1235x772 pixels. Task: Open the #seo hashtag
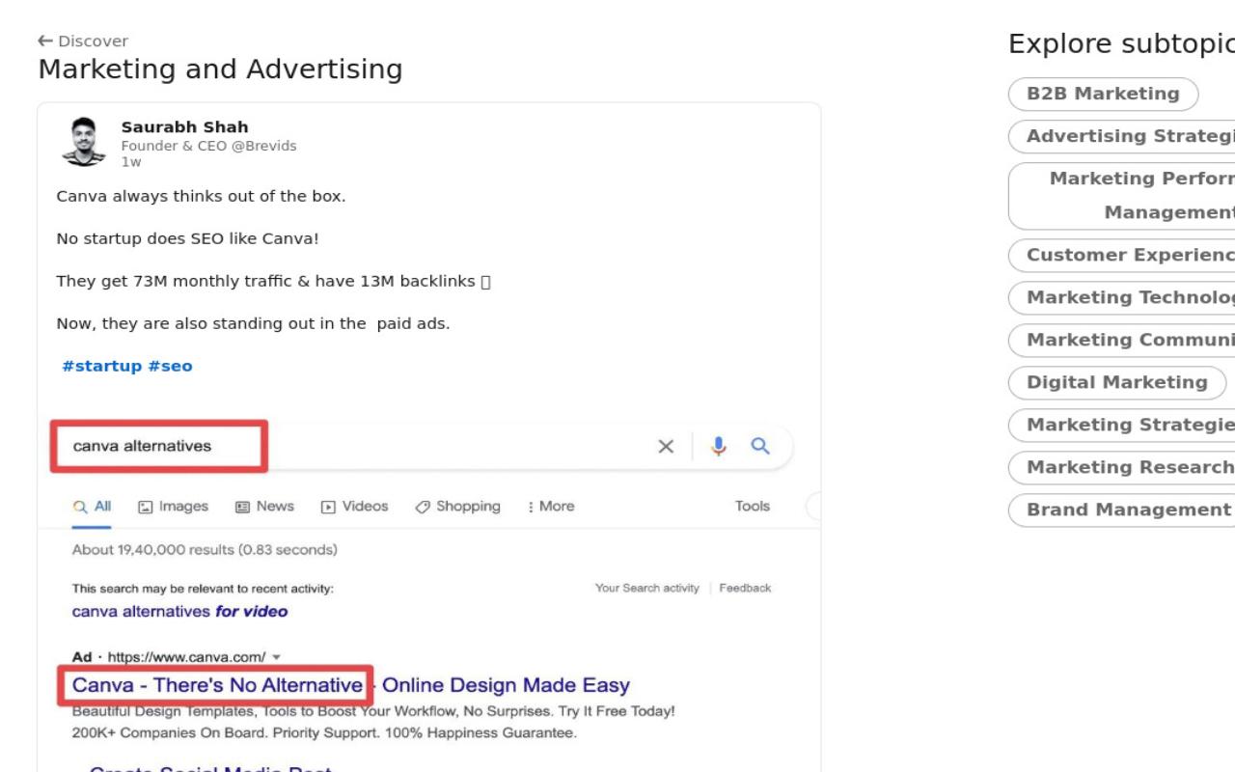pyautogui.click(x=170, y=366)
